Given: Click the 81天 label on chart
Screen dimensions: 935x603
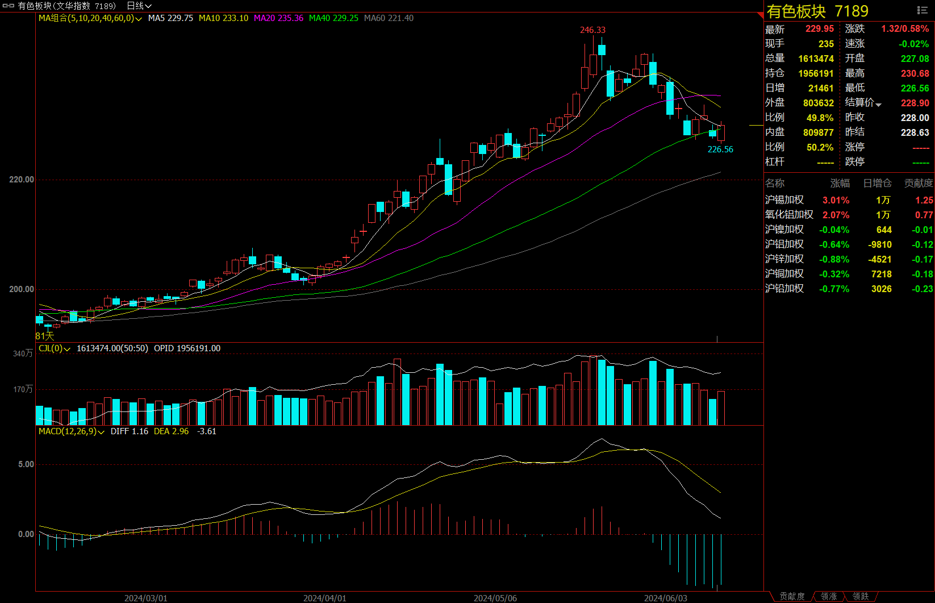Looking at the screenshot, I should 45,336.
